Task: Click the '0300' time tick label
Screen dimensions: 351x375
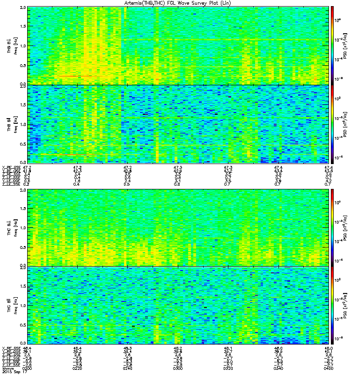Action: [178, 368]
